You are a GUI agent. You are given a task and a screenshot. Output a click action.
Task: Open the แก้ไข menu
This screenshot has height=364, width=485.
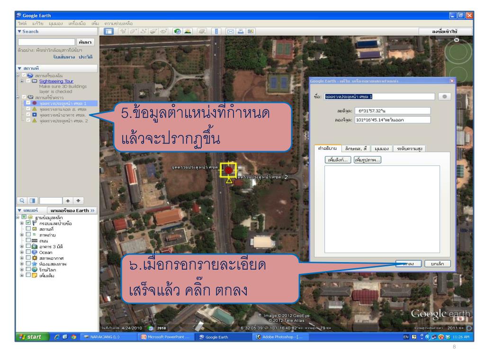[38, 24]
